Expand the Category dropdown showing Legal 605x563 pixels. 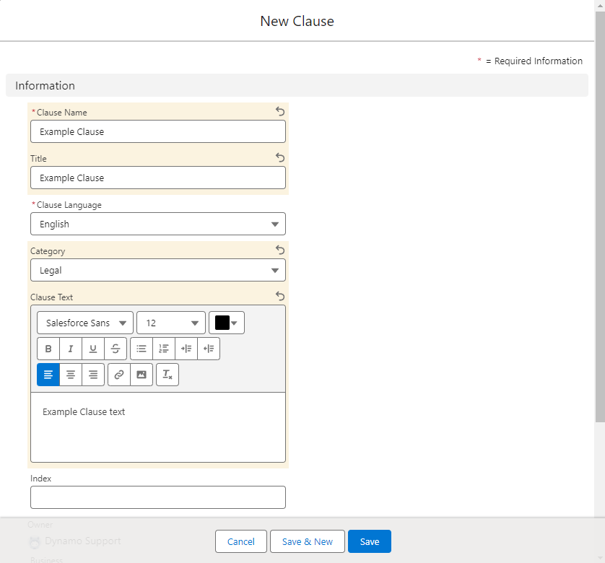click(x=158, y=270)
